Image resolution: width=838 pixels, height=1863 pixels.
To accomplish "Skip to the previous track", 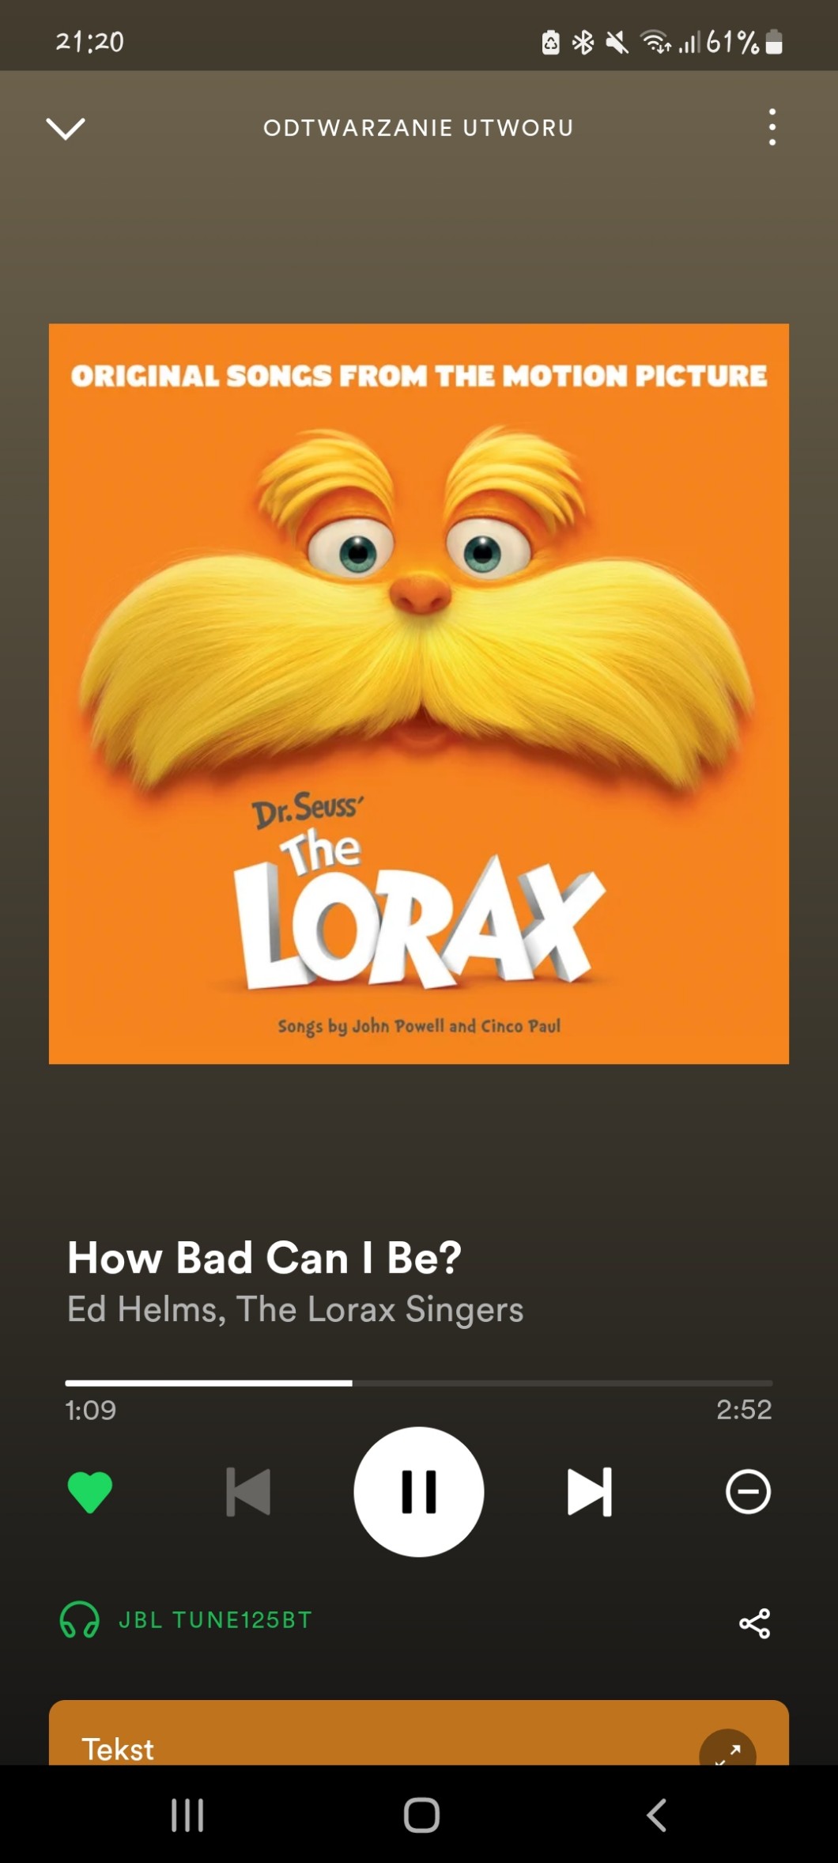I will (248, 1492).
